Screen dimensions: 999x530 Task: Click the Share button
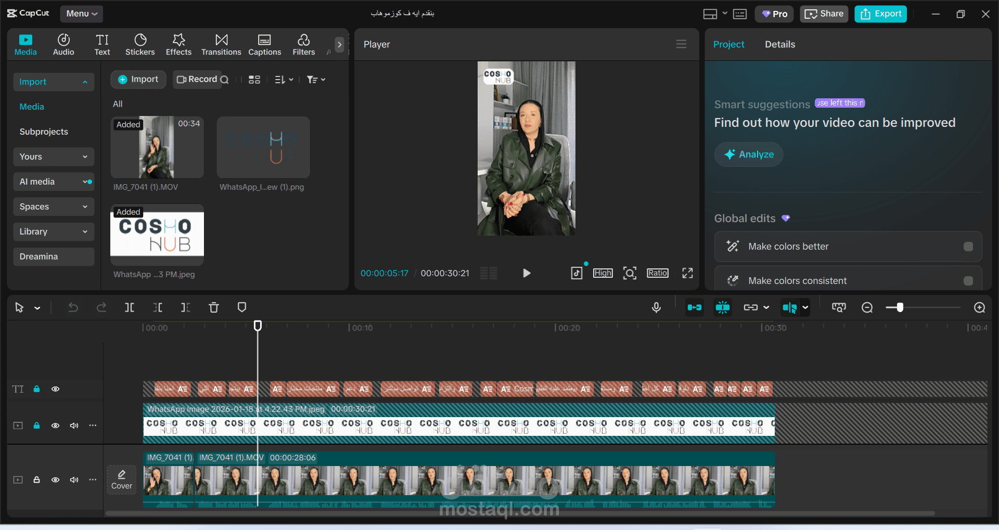click(x=824, y=14)
